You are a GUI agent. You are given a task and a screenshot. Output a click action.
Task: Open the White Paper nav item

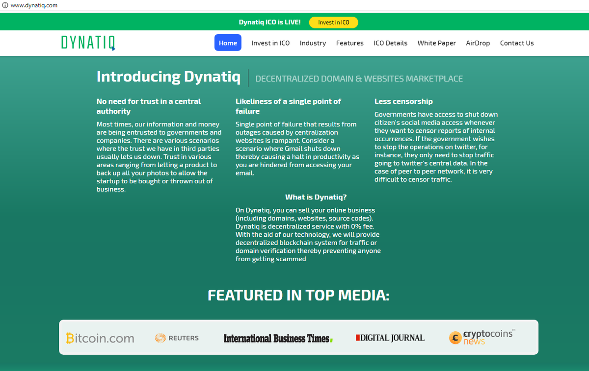pos(437,43)
